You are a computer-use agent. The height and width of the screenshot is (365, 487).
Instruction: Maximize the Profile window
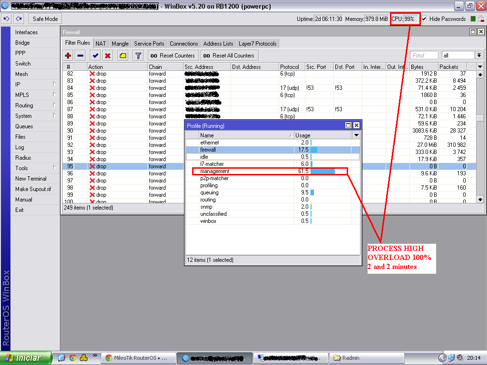click(x=349, y=125)
